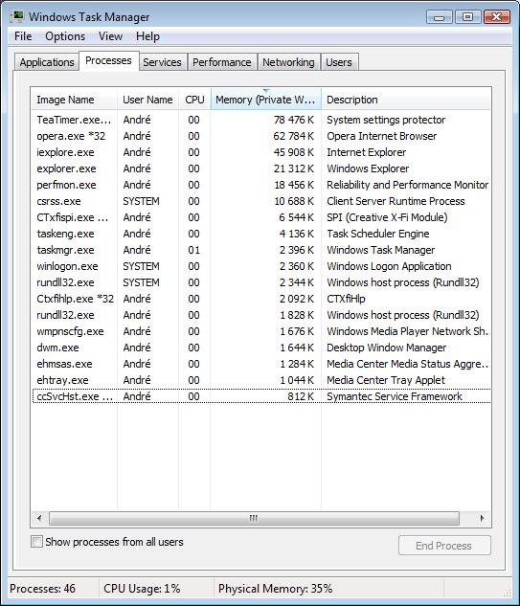Click SPI (Creative X-Fi Module) description

click(387, 217)
